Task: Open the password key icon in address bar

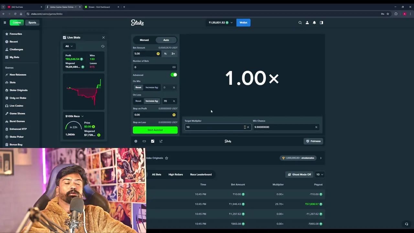Action: pyautogui.click(x=383, y=14)
